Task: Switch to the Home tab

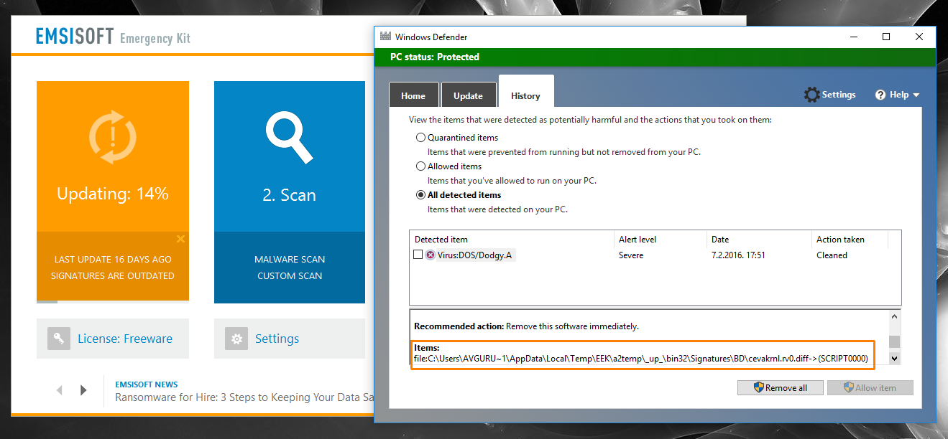Action: (x=413, y=95)
